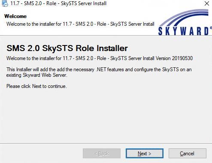The width and height of the screenshot is (212, 163).
Task: Click the text mentioning necessary .NET features
Action: coord(99,72)
